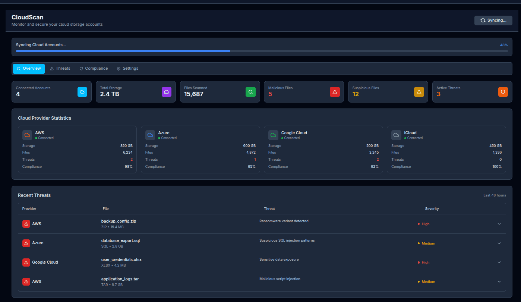Open the Compliance tab
The height and width of the screenshot is (302, 521).
(93, 68)
